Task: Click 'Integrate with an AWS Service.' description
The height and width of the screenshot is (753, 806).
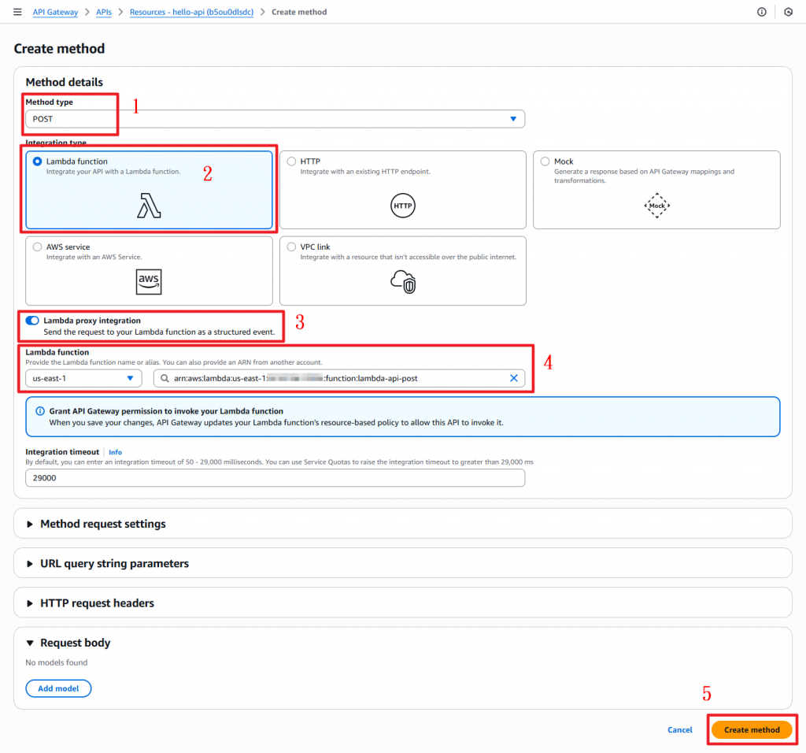Action: 94,257
